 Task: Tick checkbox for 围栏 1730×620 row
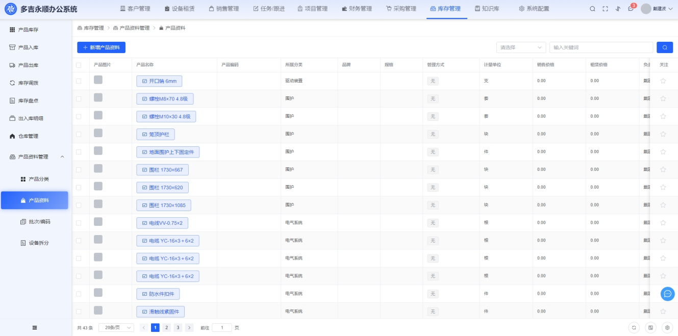[x=79, y=188]
